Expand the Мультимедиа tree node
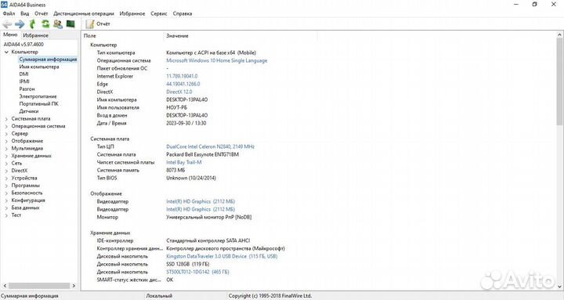This screenshot has height=300, width=564. pyautogui.click(x=6, y=148)
